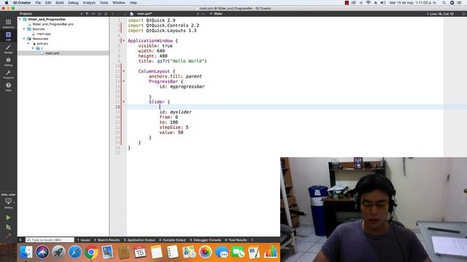Open the Qt Creator app menu

tap(22, 3)
